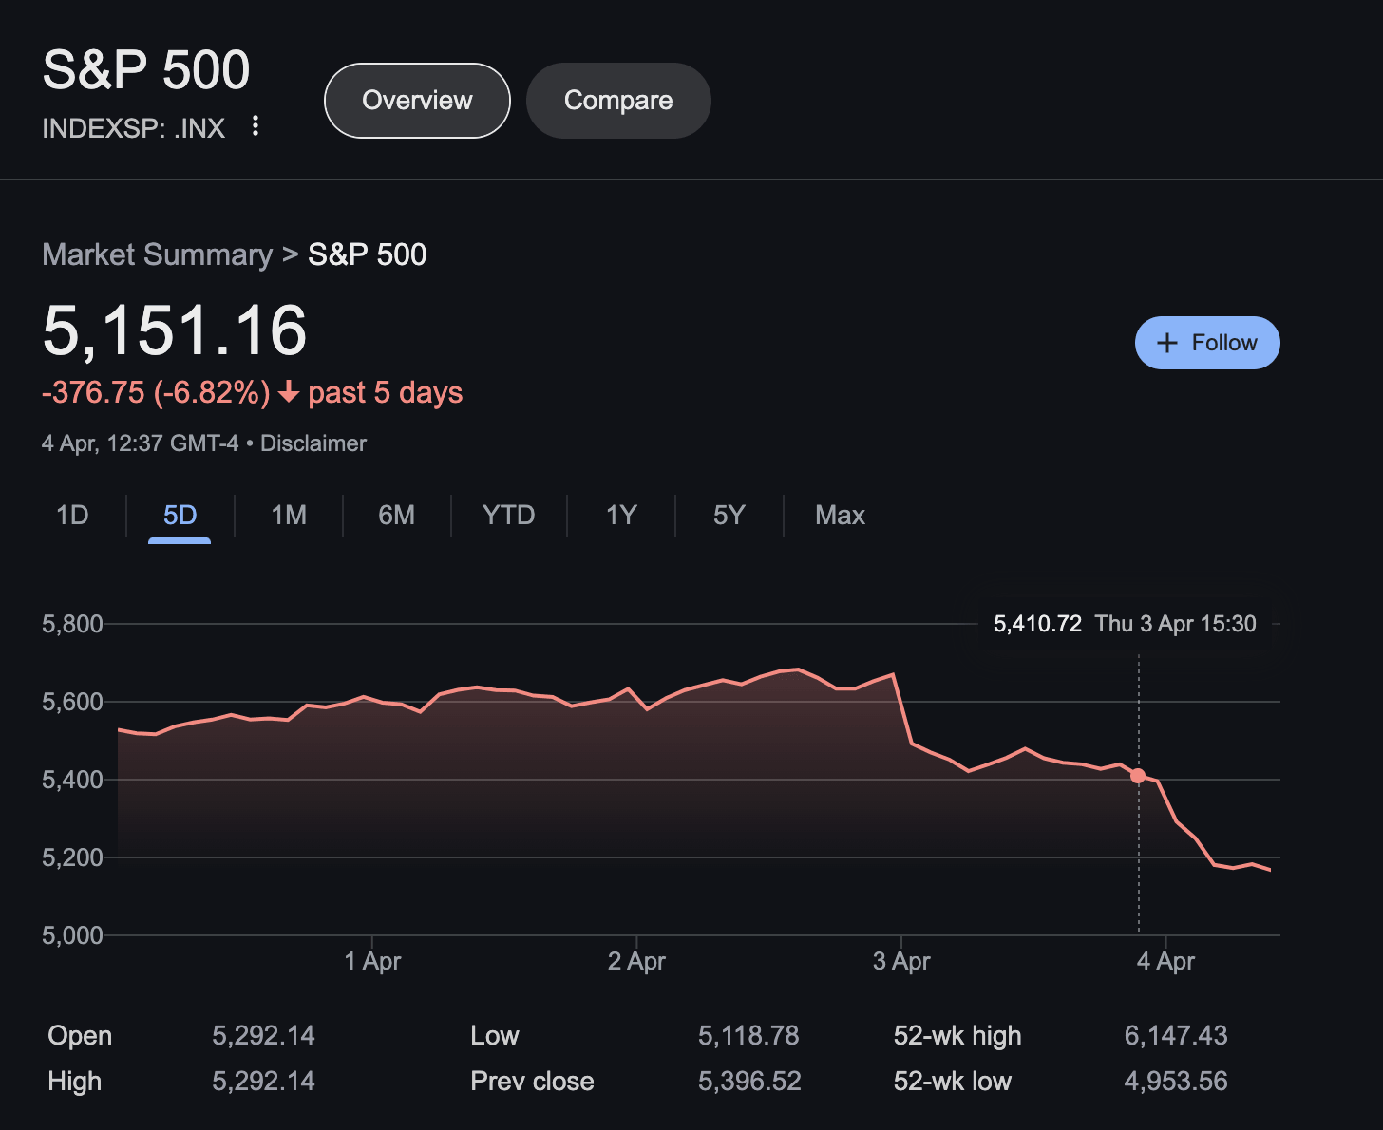
Task: Click the Prev close value 5,396.52
Action: tap(749, 1081)
